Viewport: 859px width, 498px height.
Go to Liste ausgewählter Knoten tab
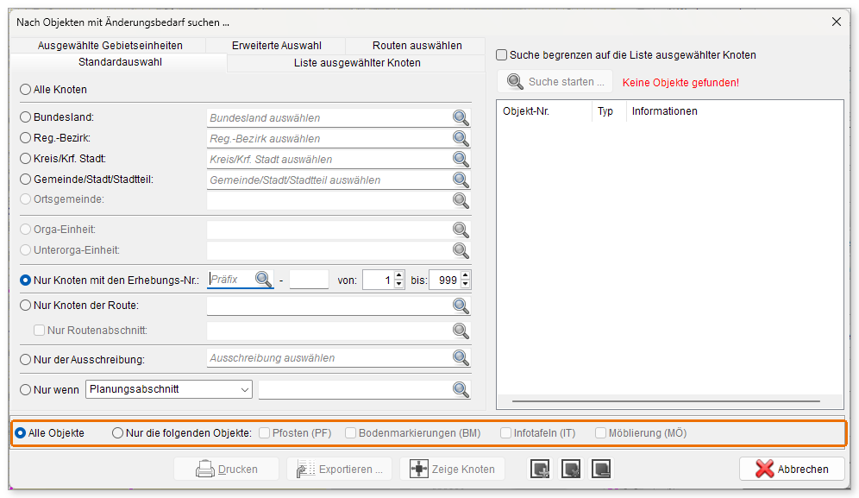(357, 62)
